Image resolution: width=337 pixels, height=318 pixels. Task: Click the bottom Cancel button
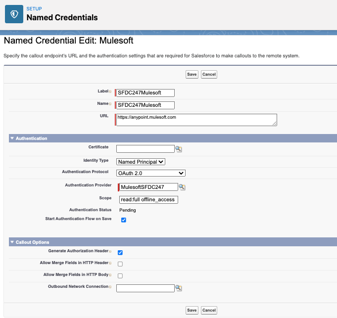tap(209, 310)
